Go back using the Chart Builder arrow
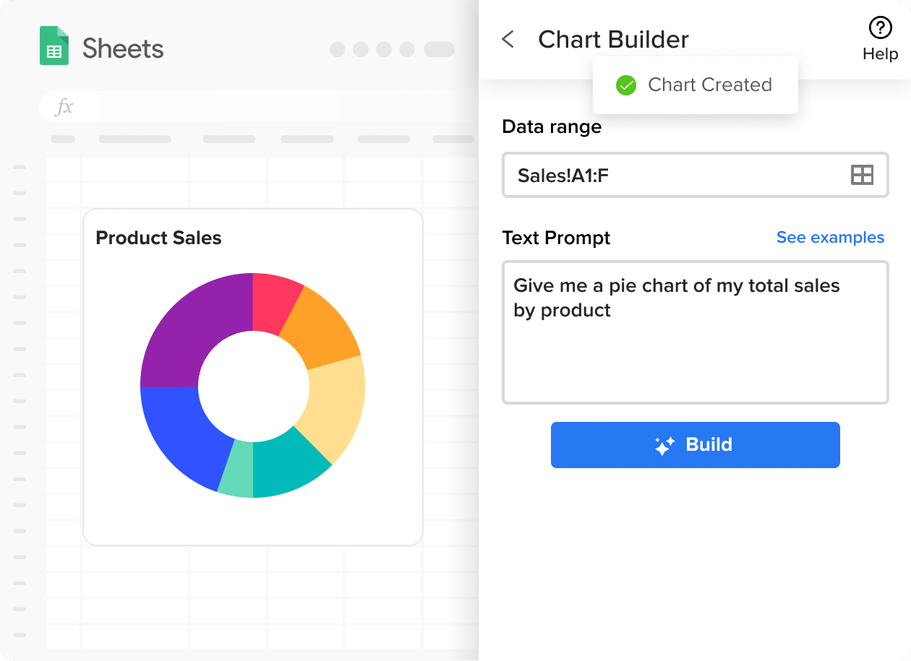The image size is (911, 661). pyautogui.click(x=508, y=39)
